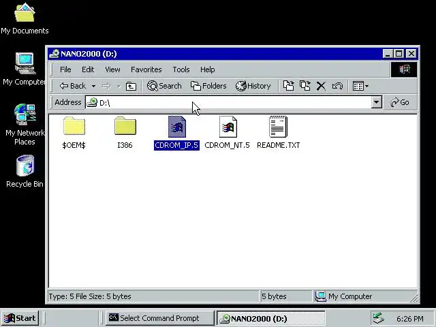
Task: Open the Favorites menu
Action: point(146,69)
